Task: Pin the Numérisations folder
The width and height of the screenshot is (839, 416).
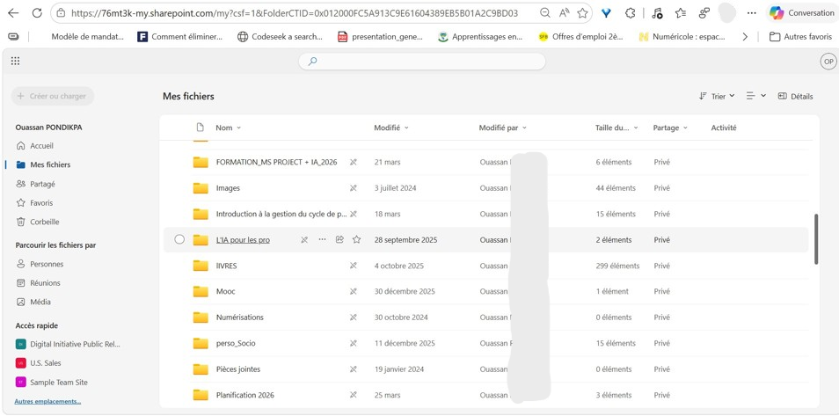Action: click(x=354, y=317)
